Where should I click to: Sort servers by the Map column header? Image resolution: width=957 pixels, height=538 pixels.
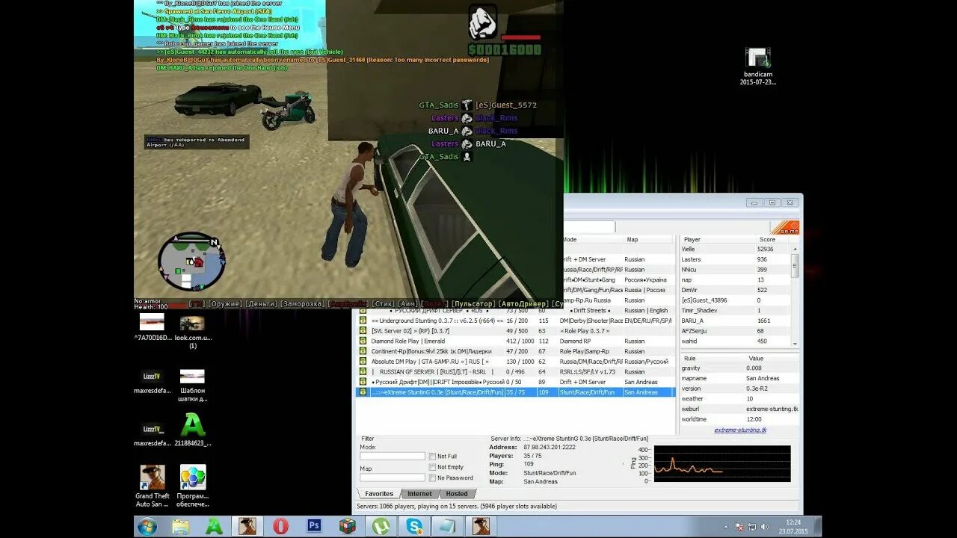(x=647, y=240)
